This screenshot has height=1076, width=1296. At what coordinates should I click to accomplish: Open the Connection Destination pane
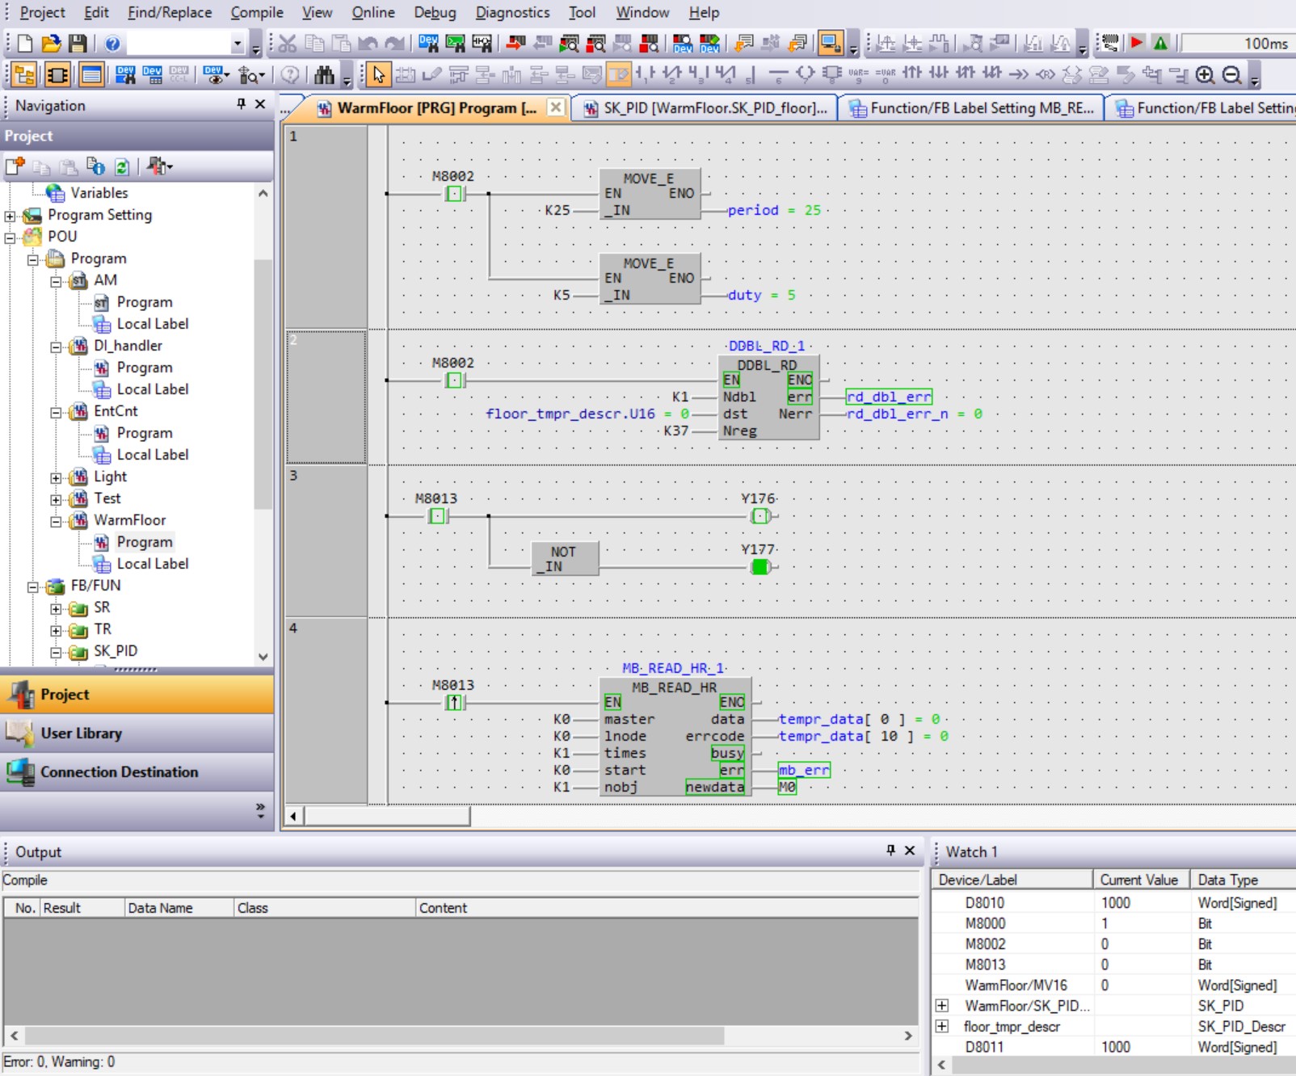pyautogui.click(x=119, y=772)
